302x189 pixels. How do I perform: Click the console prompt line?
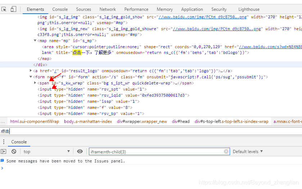(x=151, y=168)
